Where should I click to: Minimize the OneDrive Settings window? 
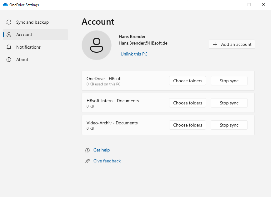click(x=234, y=5)
